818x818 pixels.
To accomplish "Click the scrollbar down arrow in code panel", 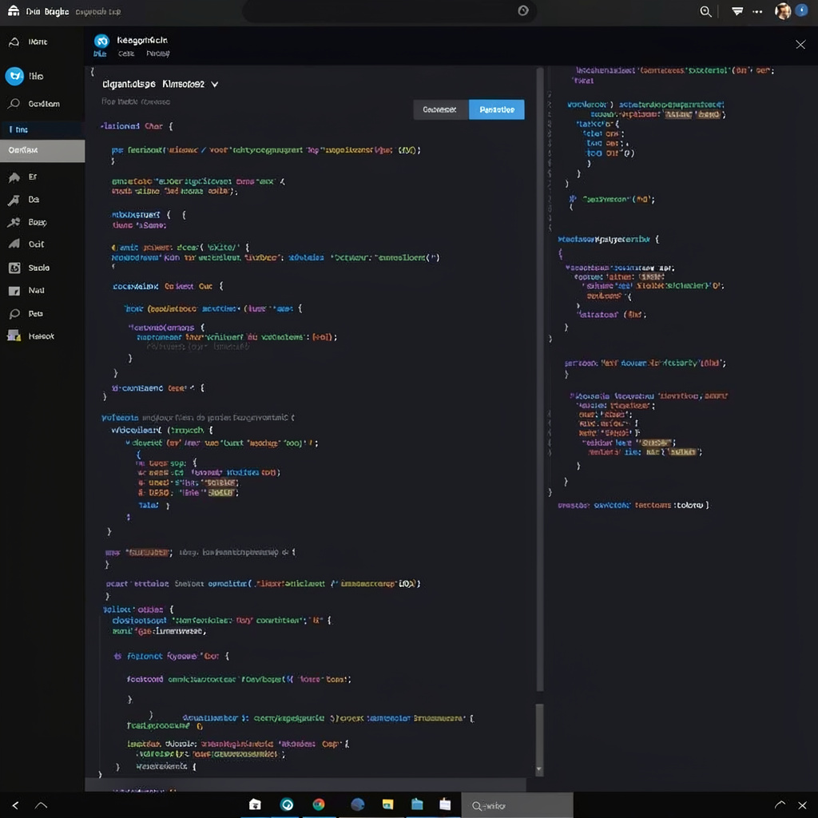I will tap(539, 769).
